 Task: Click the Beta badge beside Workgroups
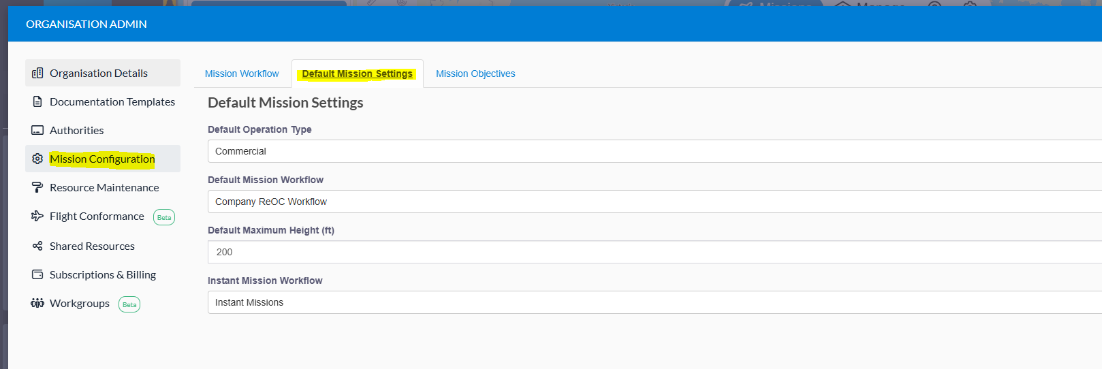point(129,304)
